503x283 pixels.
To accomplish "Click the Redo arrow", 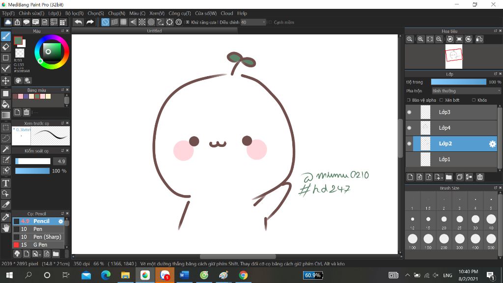I will 90,22.
